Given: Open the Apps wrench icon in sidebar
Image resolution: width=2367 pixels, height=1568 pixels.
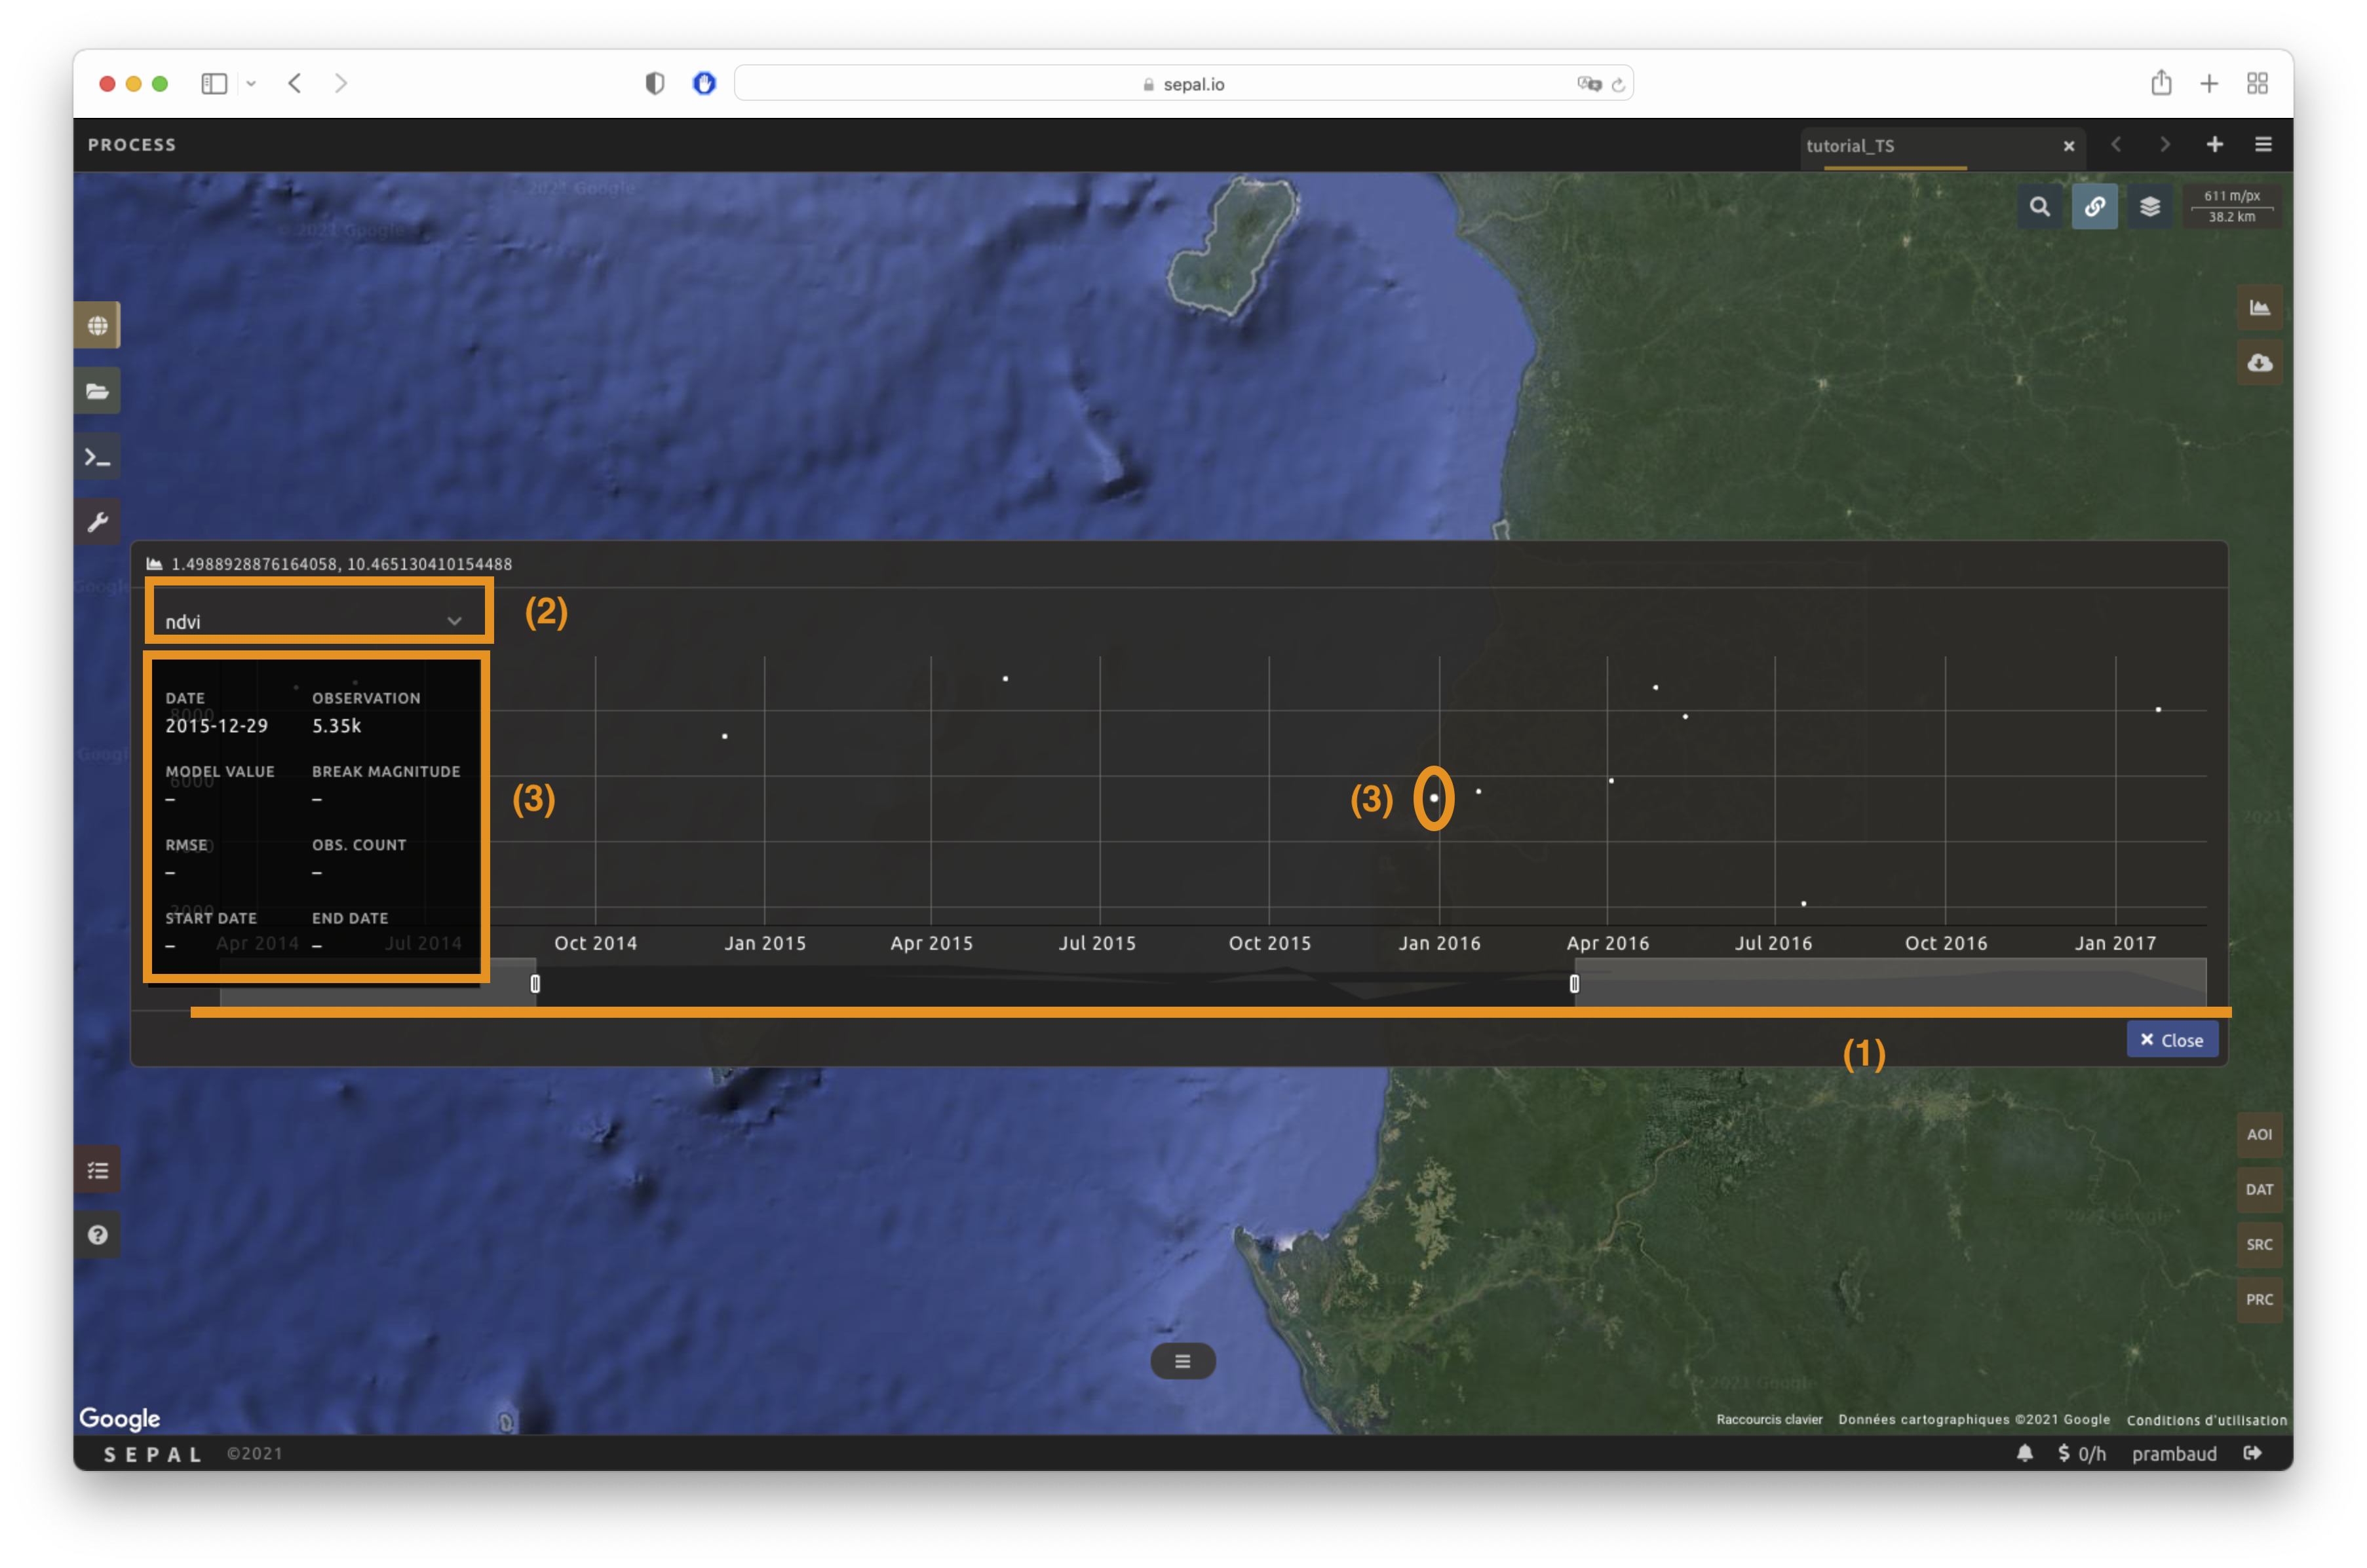Looking at the screenshot, I should click(x=97, y=522).
